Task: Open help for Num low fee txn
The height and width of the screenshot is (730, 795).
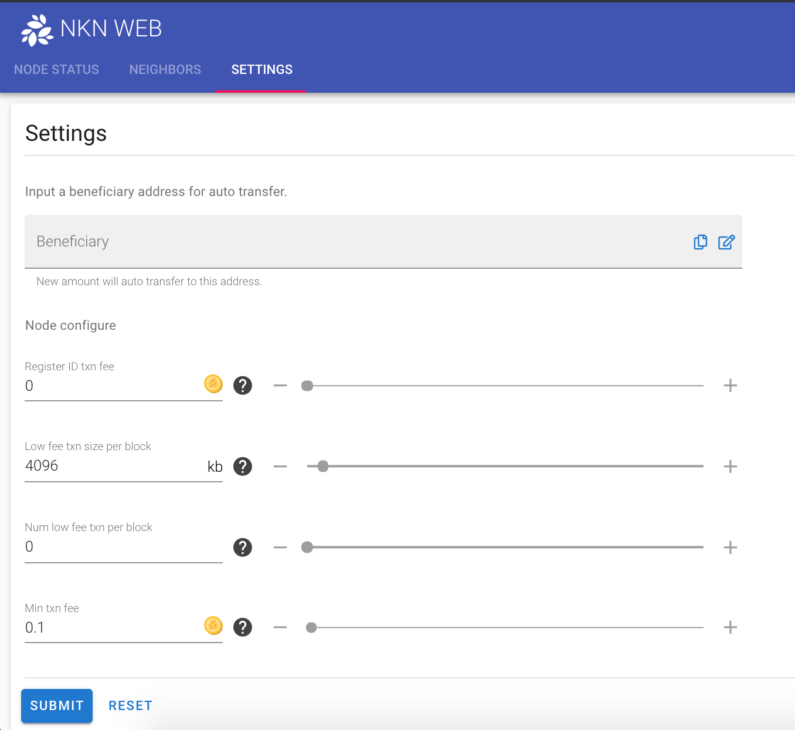Action: point(243,547)
